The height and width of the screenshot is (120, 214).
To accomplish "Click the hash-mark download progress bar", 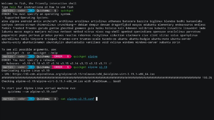I will point(101,78).
